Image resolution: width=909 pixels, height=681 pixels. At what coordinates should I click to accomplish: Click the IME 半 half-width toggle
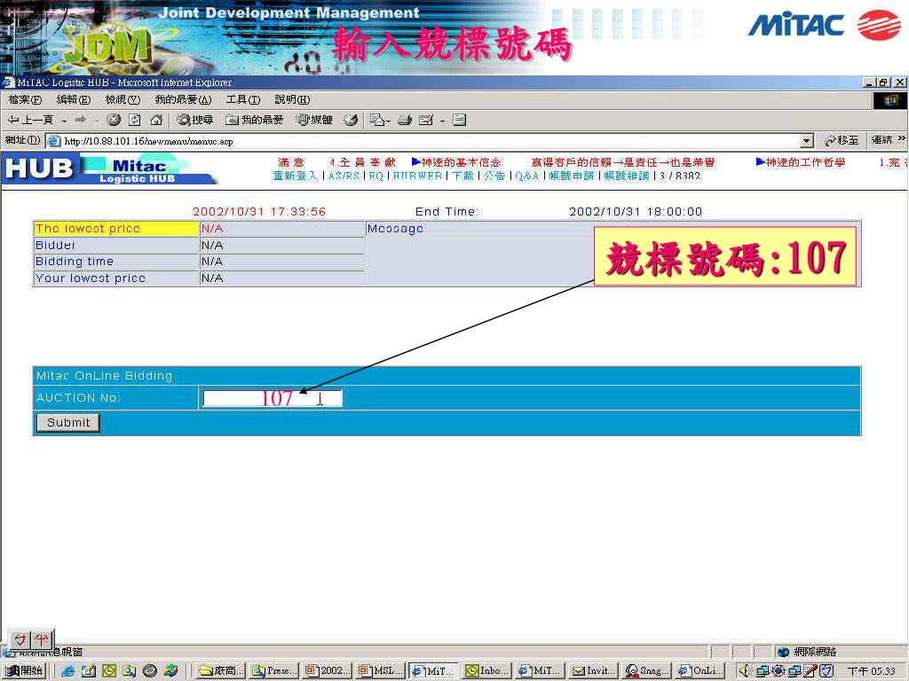point(42,640)
